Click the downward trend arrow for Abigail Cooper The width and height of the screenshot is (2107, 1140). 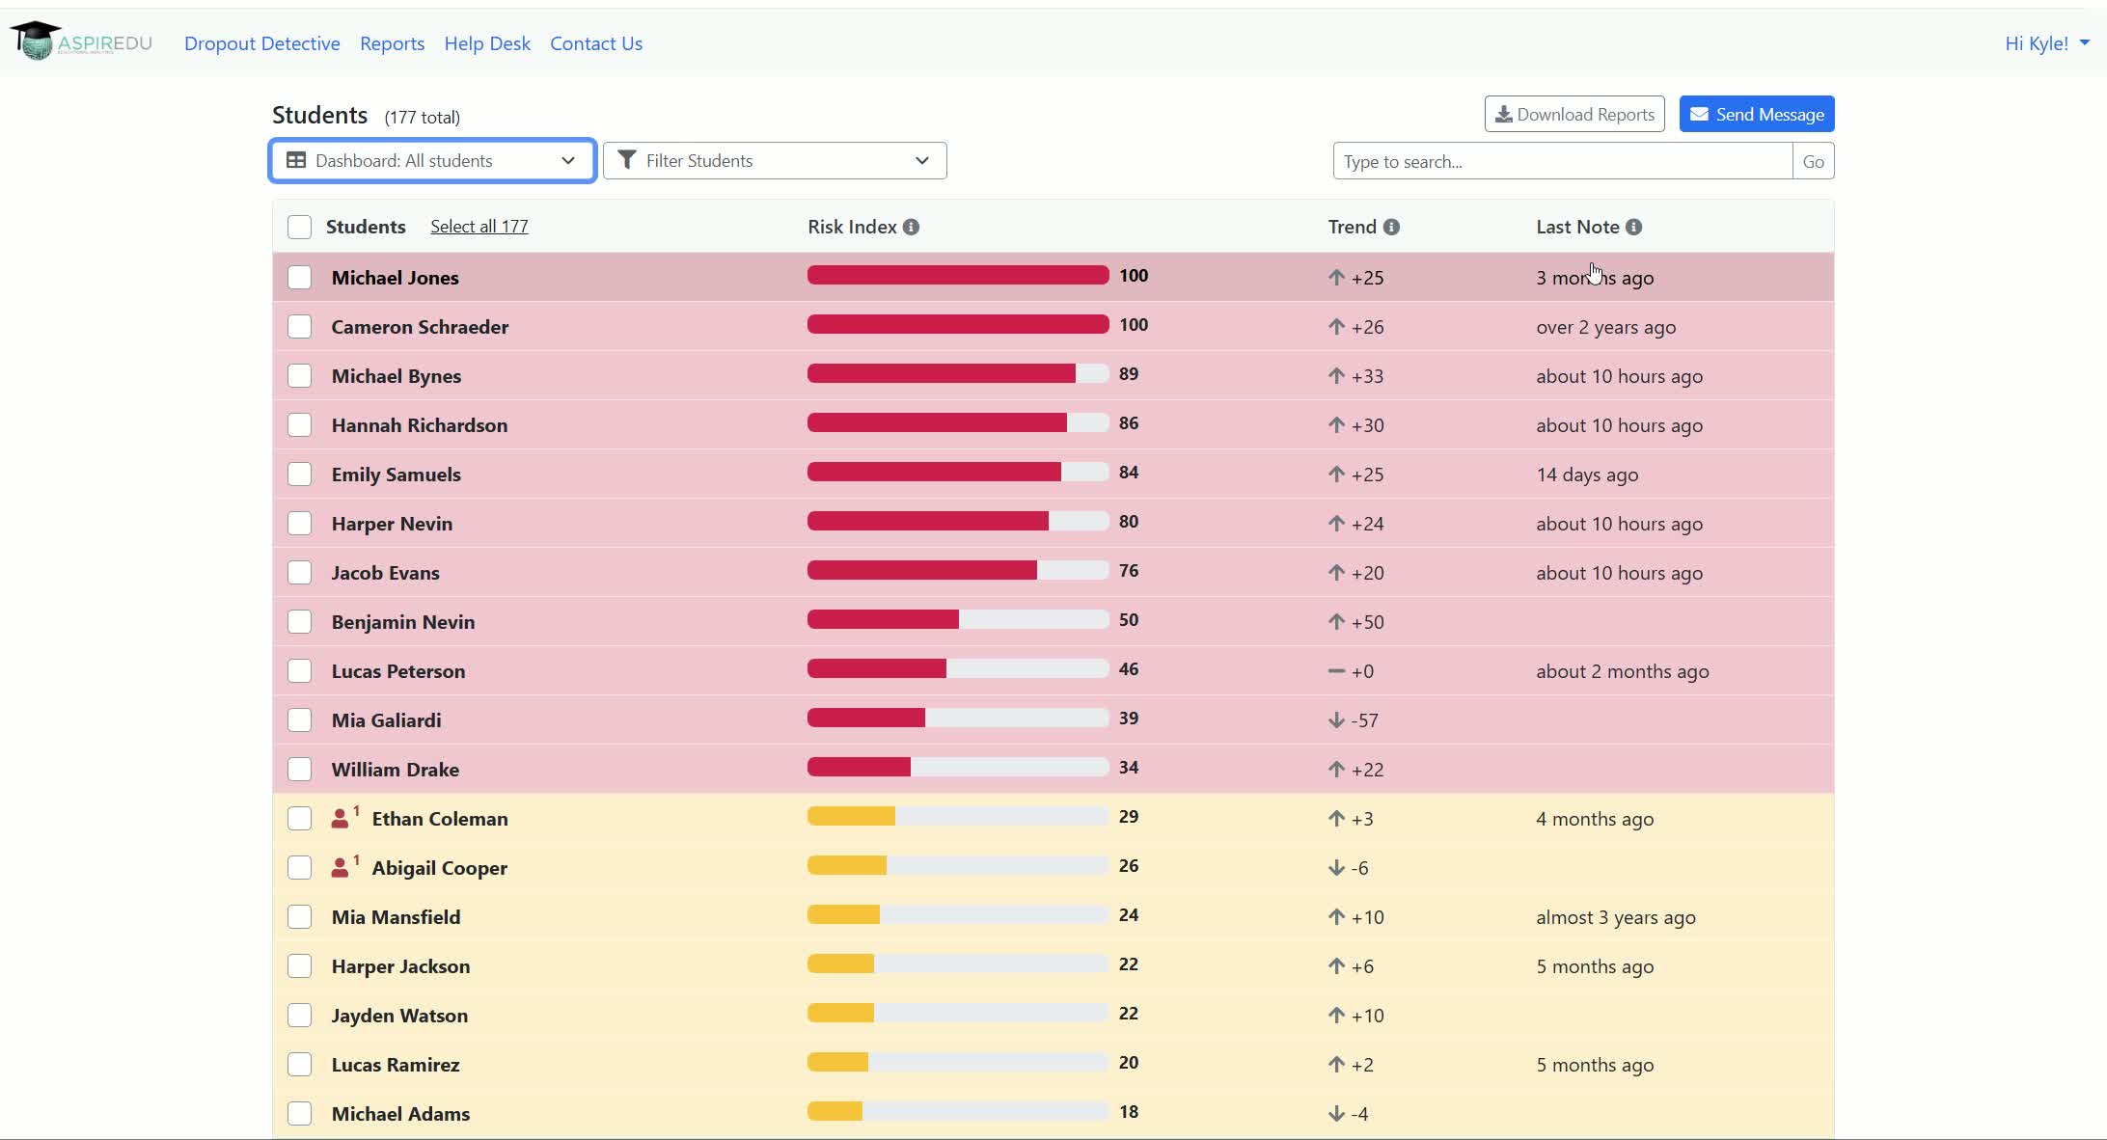(1336, 868)
